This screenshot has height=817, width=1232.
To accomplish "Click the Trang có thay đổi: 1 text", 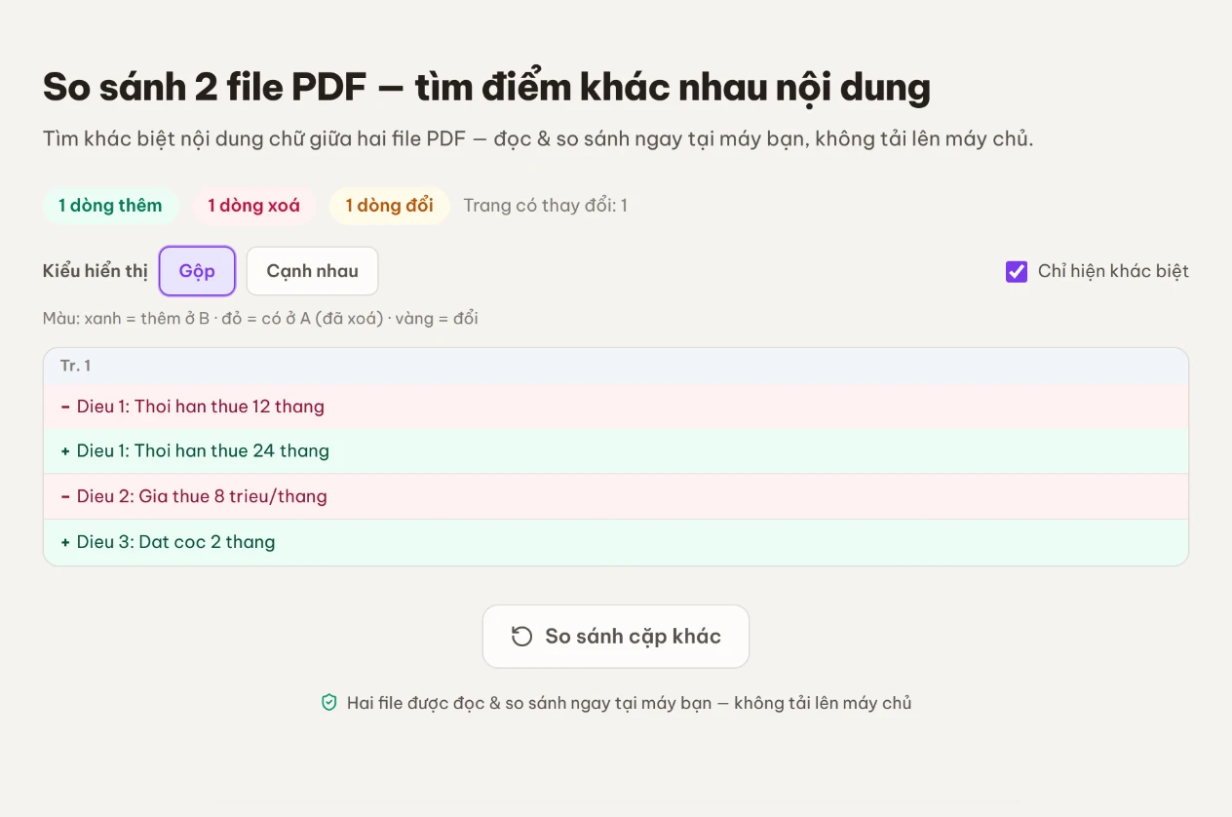I will tap(546, 206).
